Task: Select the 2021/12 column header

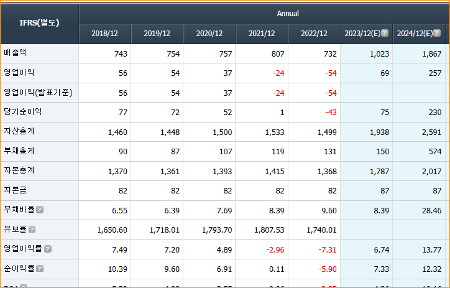Action: coord(262,34)
